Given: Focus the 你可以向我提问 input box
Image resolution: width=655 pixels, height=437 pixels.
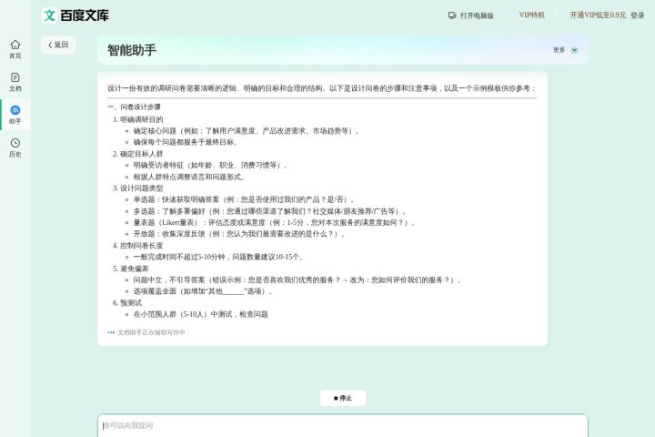Looking at the screenshot, I should [343, 426].
